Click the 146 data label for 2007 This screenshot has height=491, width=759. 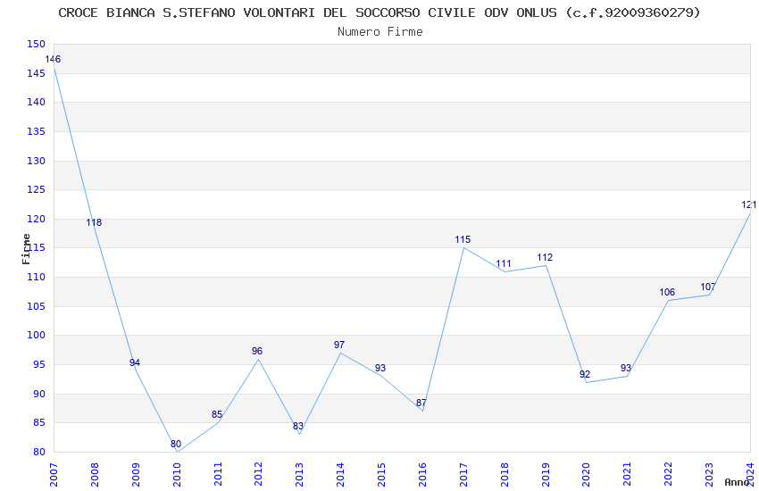click(53, 60)
